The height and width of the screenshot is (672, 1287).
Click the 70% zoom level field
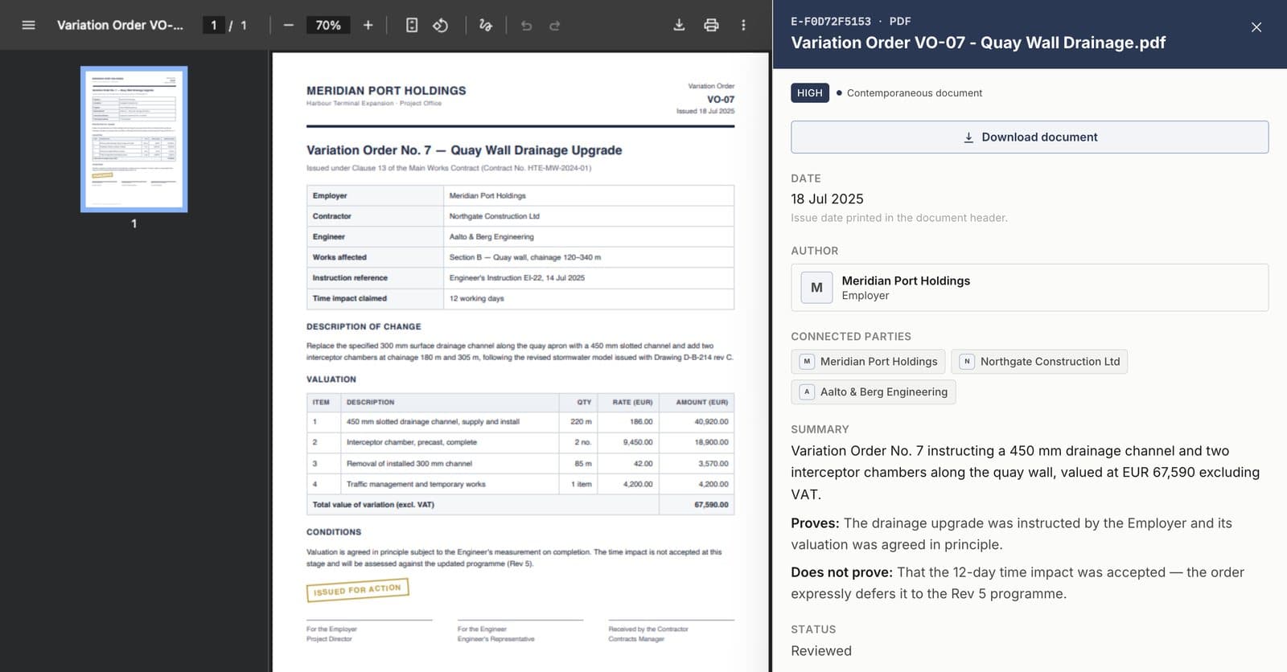328,25
